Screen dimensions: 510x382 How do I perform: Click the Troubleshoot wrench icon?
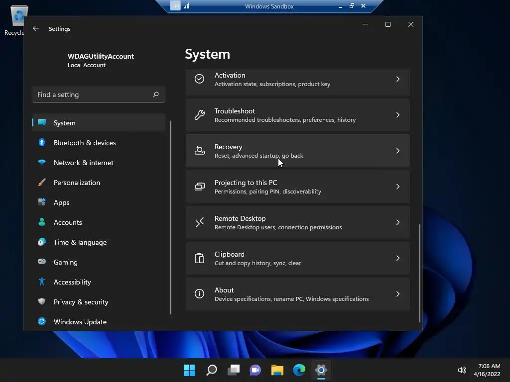point(199,115)
